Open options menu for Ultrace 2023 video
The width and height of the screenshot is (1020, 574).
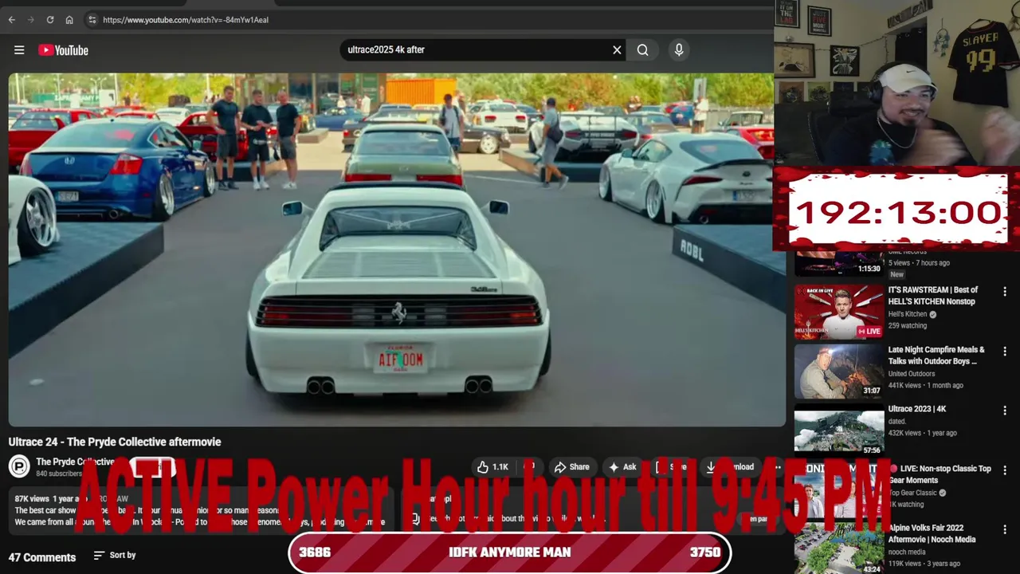(x=1005, y=411)
